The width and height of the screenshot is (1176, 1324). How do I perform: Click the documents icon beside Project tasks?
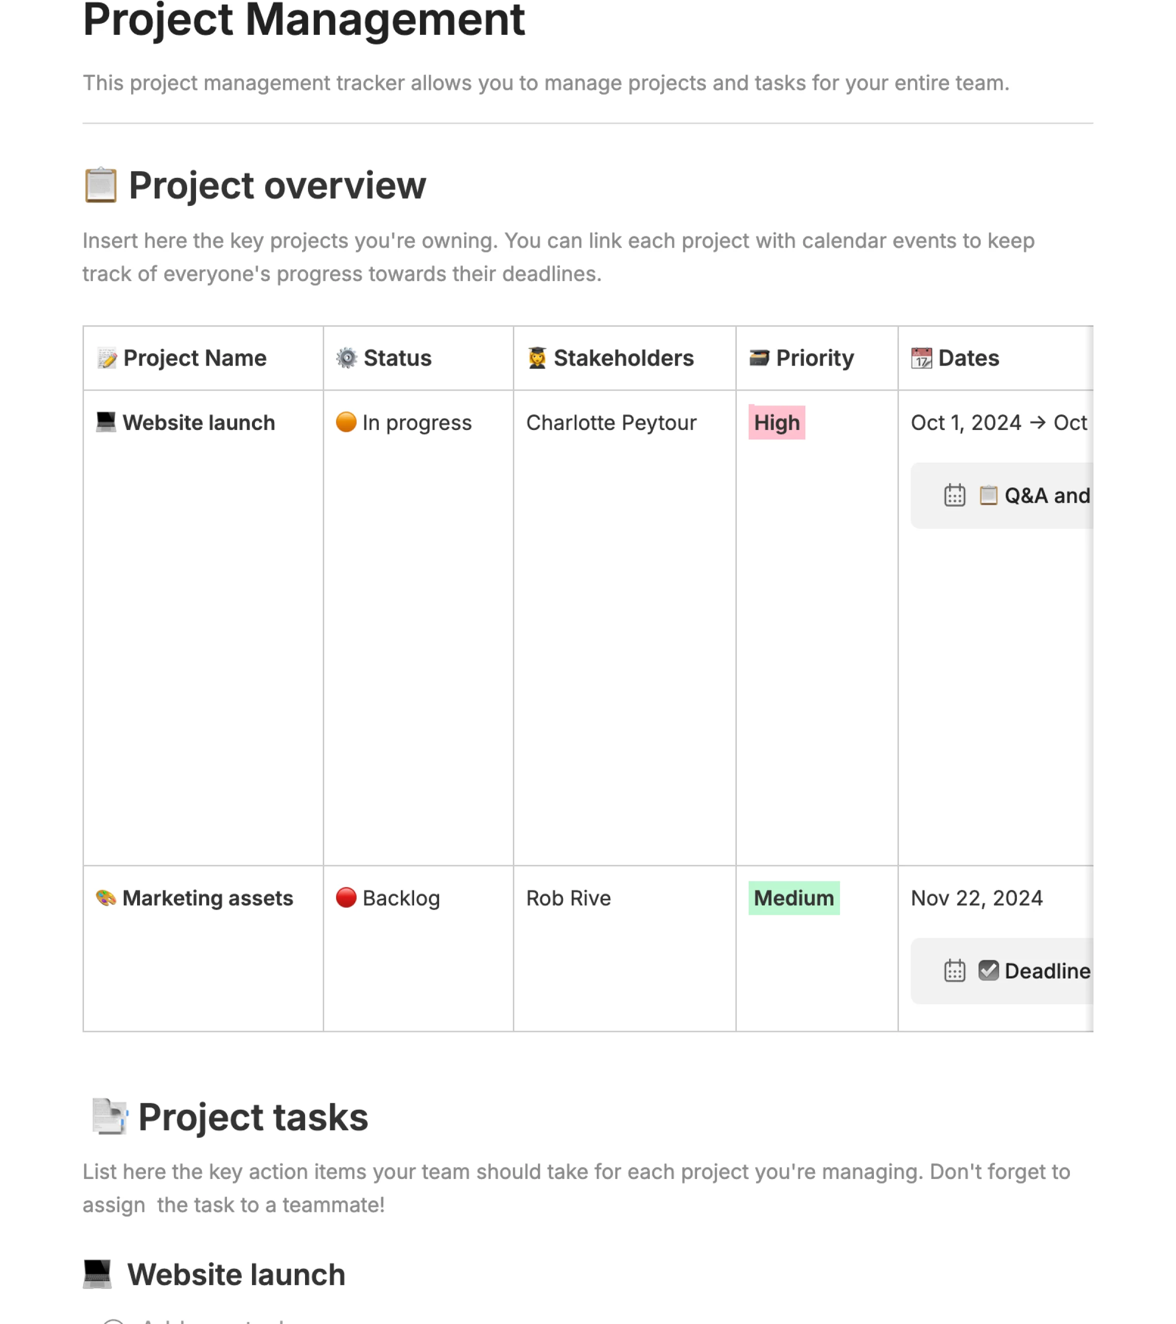coord(110,1117)
